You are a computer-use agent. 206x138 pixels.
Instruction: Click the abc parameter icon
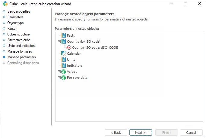pos(69,48)
